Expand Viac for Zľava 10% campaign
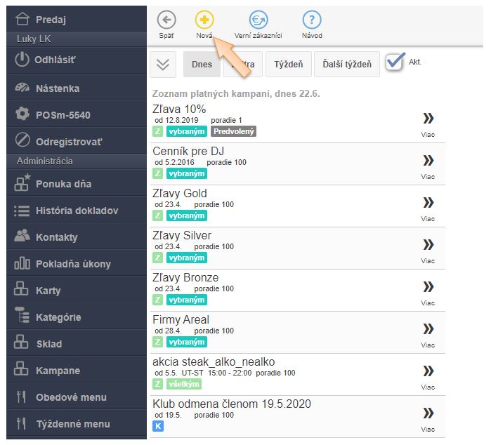Viewport: 491px width, 445px height. pos(428,121)
